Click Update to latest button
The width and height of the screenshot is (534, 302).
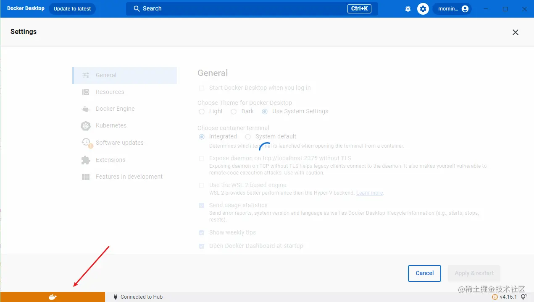point(72,9)
